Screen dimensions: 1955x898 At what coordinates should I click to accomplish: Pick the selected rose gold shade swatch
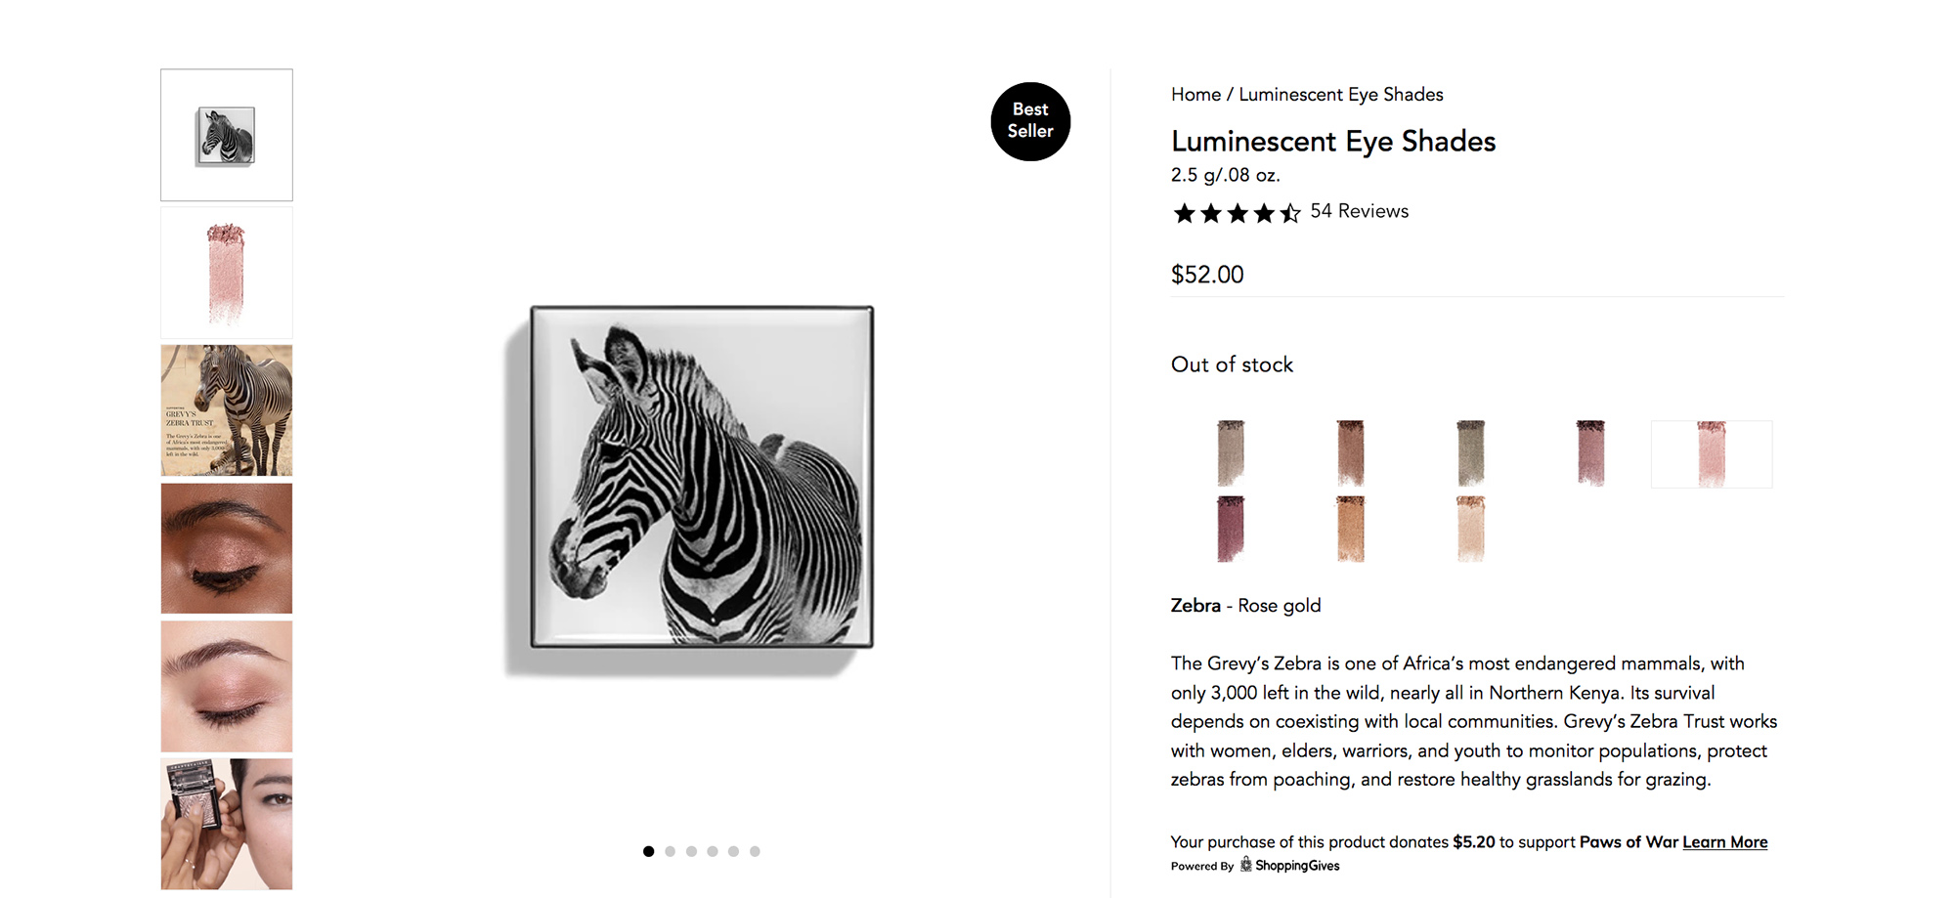1712,454
